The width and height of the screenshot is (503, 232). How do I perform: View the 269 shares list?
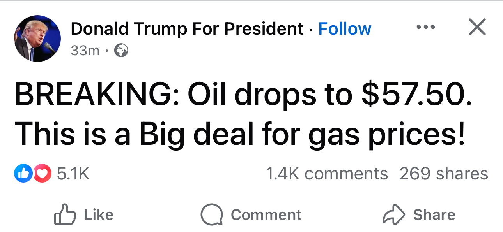(444, 173)
